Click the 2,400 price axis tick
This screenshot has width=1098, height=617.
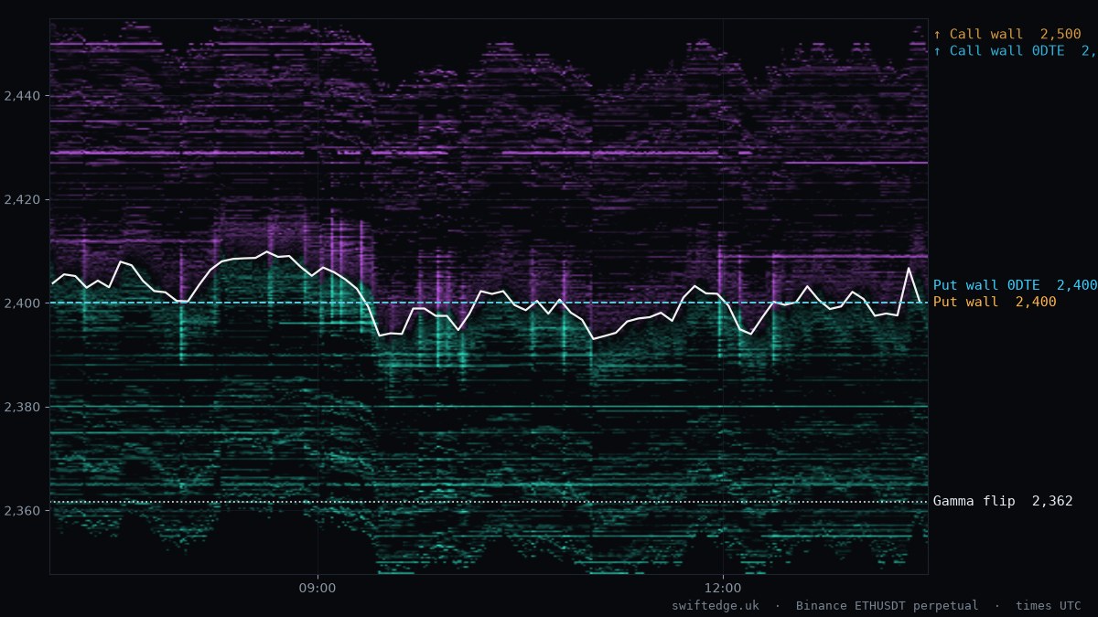pos(22,303)
